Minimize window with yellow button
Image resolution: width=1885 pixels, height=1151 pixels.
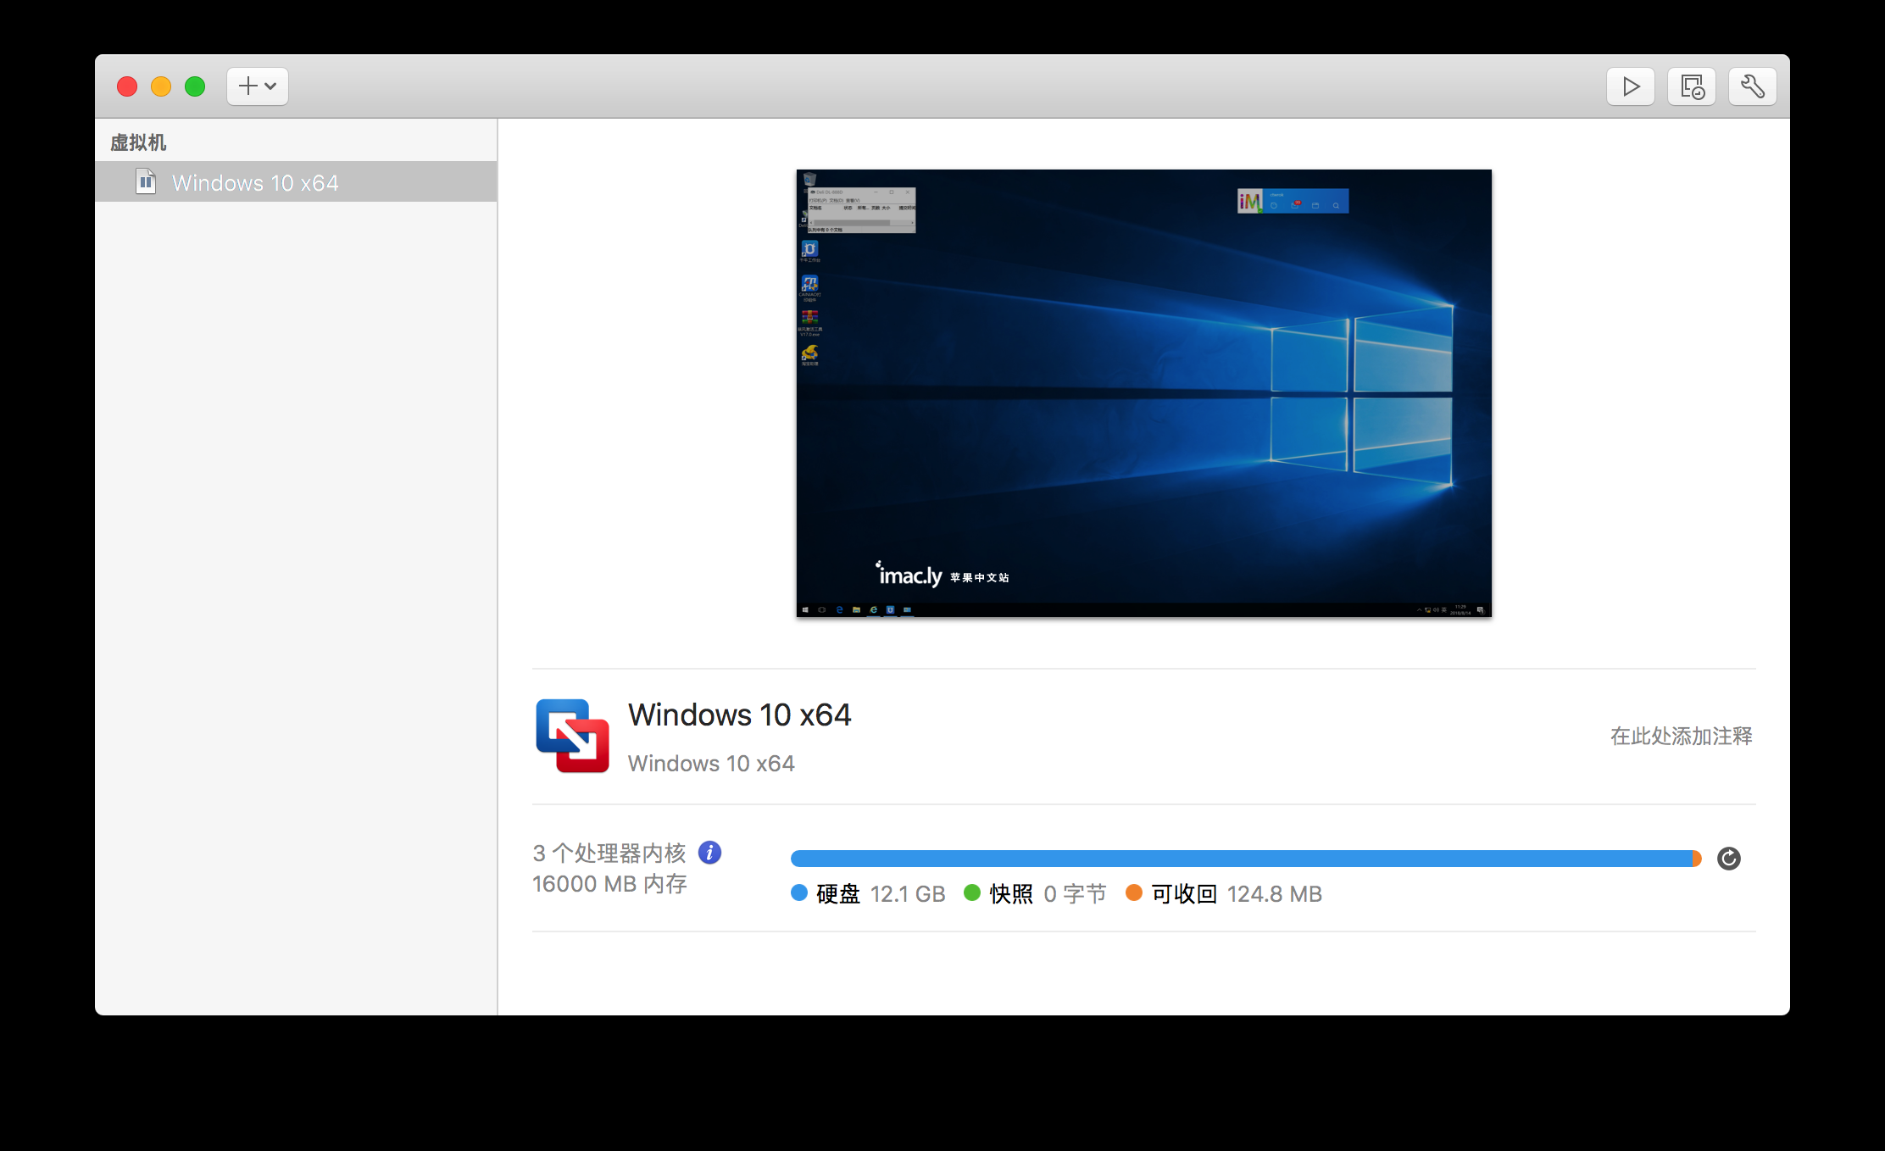(x=161, y=86)
